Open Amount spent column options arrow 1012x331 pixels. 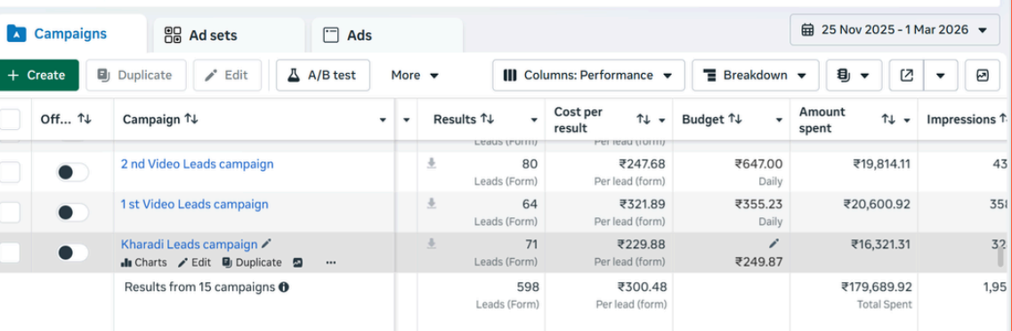907,120
